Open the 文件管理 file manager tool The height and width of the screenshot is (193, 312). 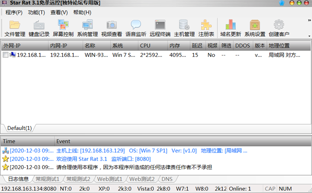point(15,28)
